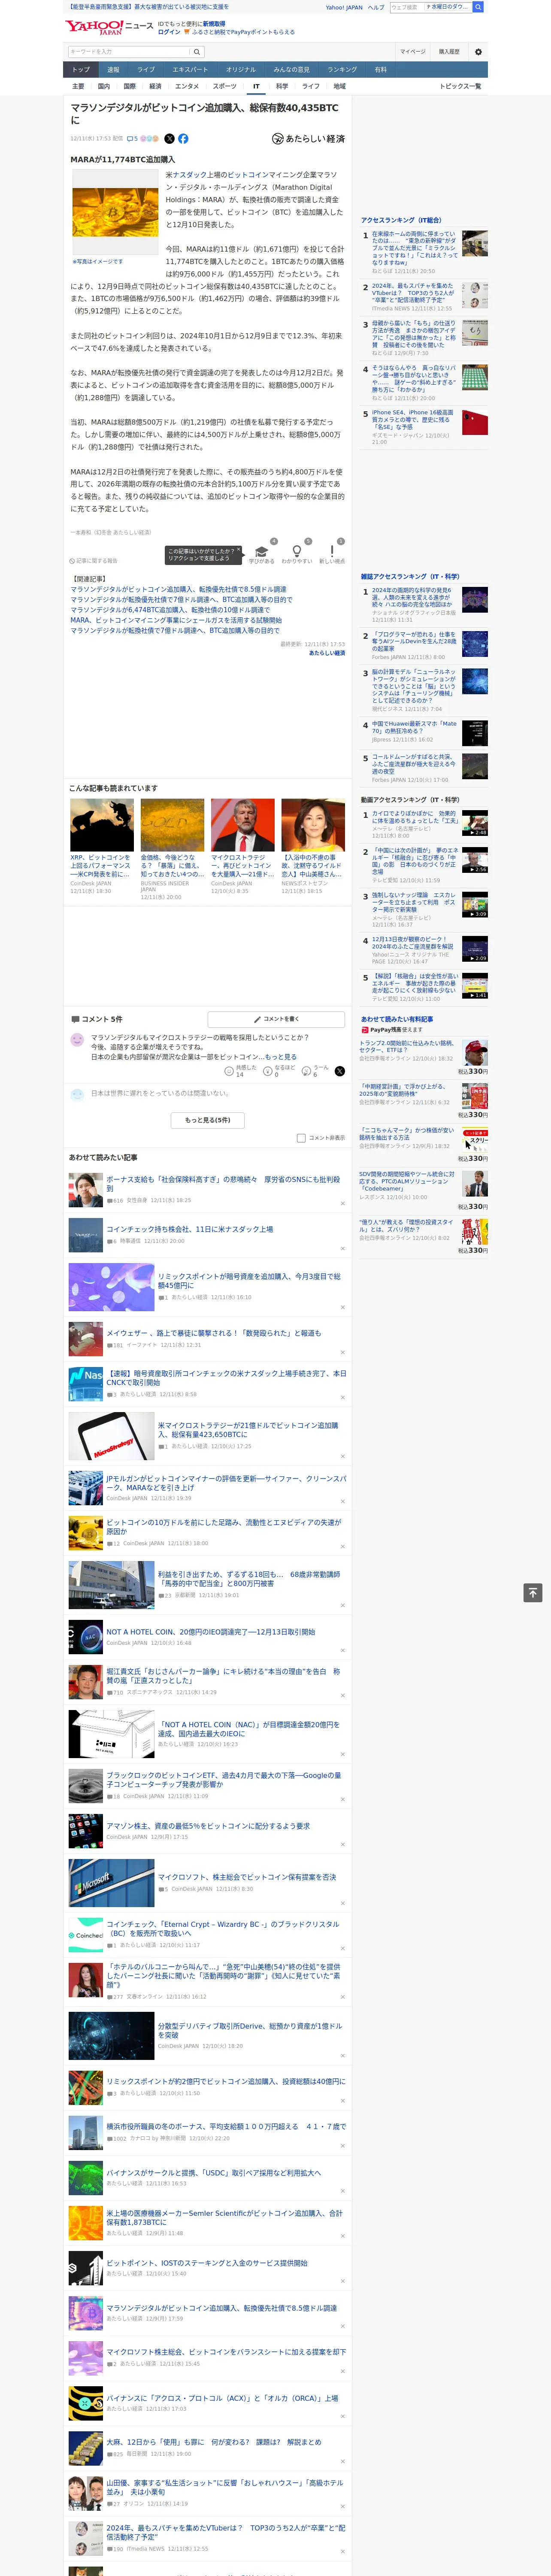Open マイクロソフト、株主総会でビットコイン保有提案を否決 article
This screenshot has height=2576, width=551.
click(x=247, y=1878)
